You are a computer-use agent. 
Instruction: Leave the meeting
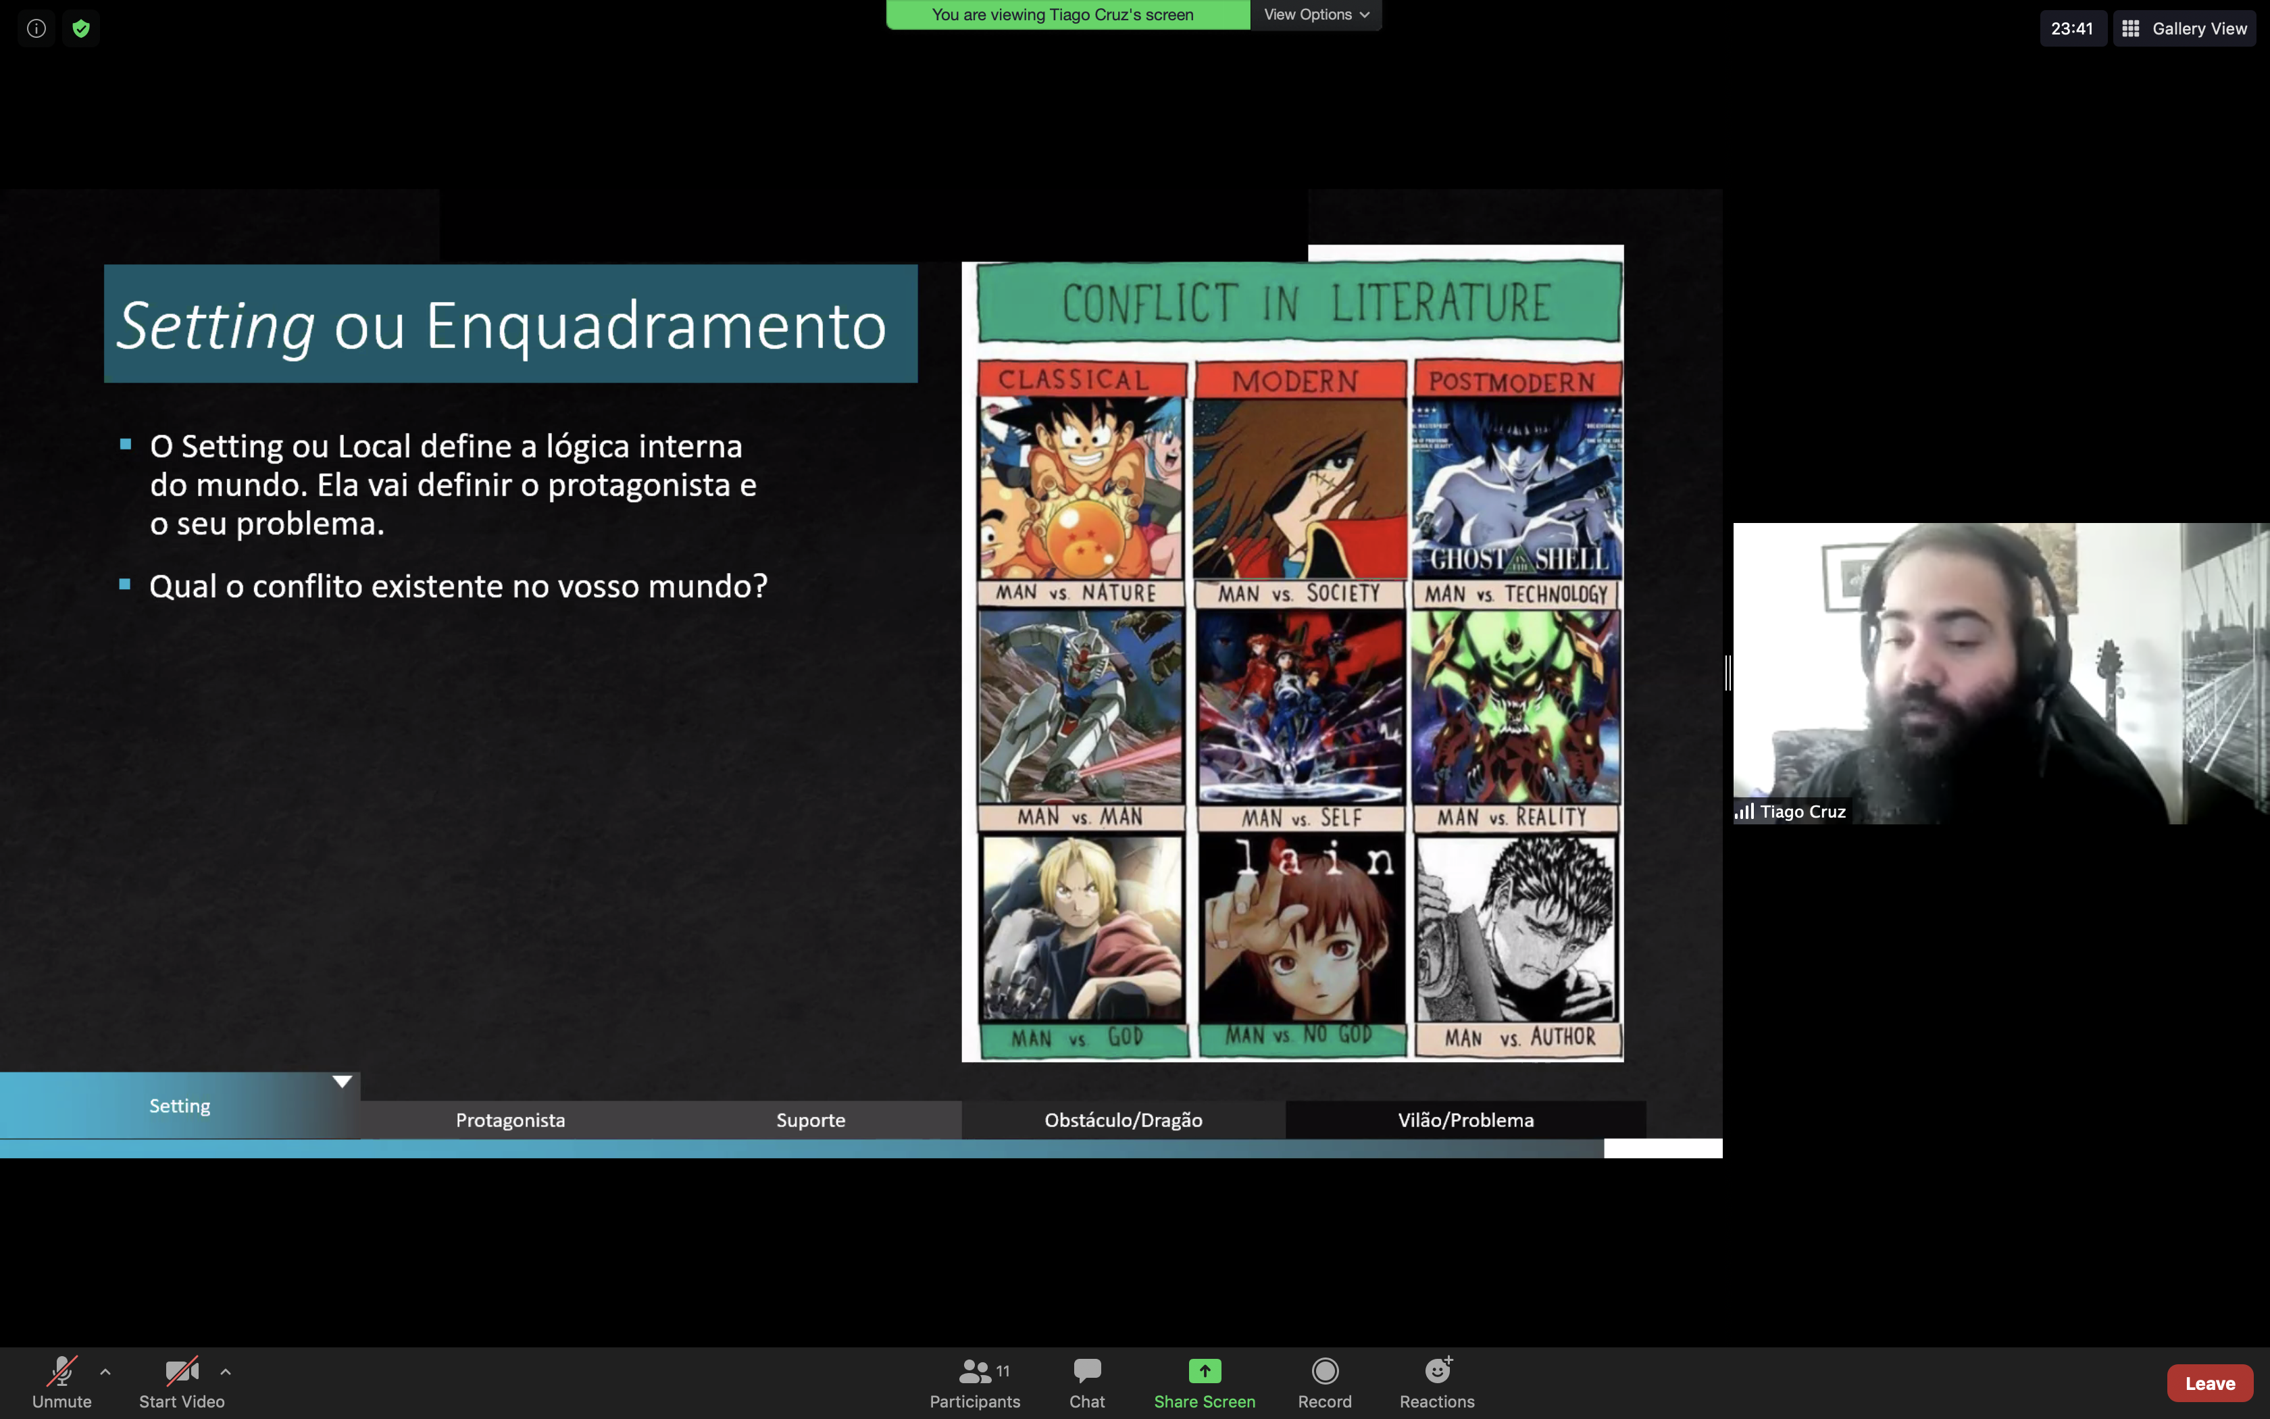2209,1383
